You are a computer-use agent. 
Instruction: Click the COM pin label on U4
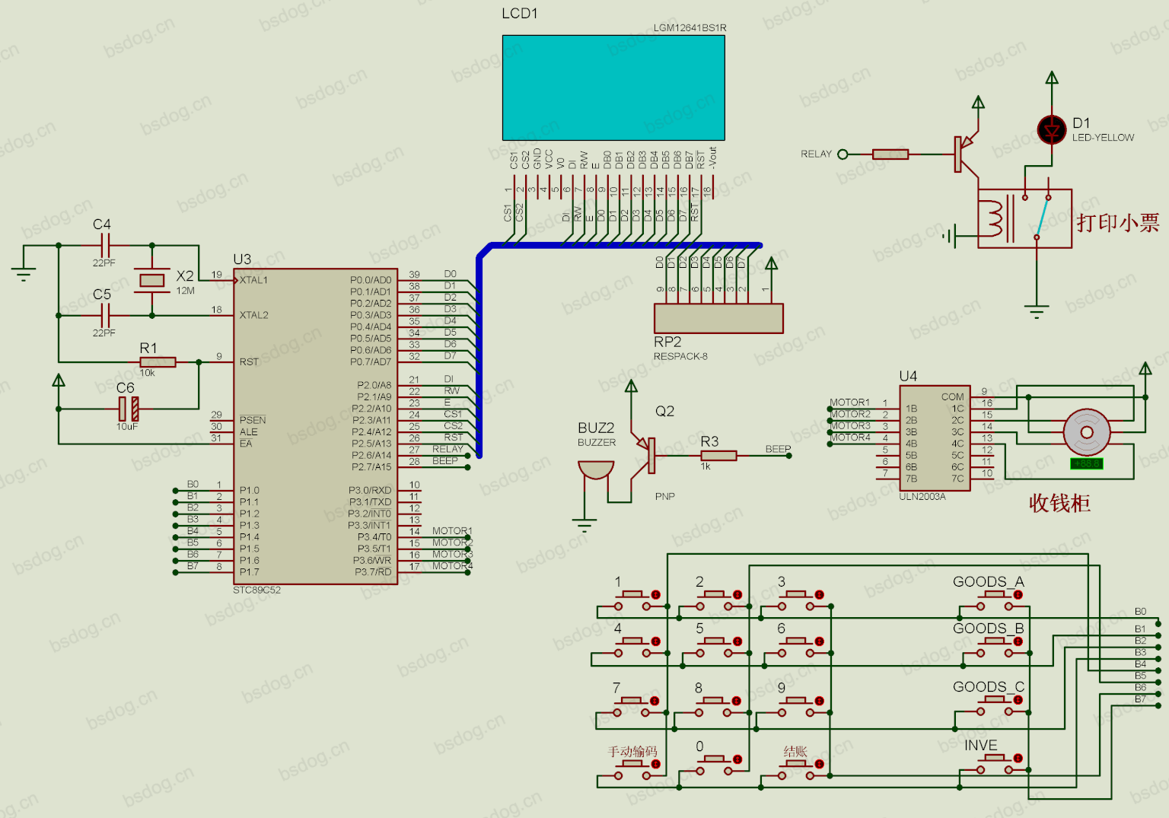pos(952,397)
